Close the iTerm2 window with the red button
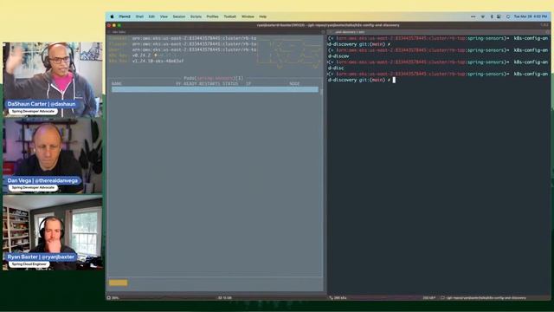This screenshot has height=312, width=554. [109, 25]
